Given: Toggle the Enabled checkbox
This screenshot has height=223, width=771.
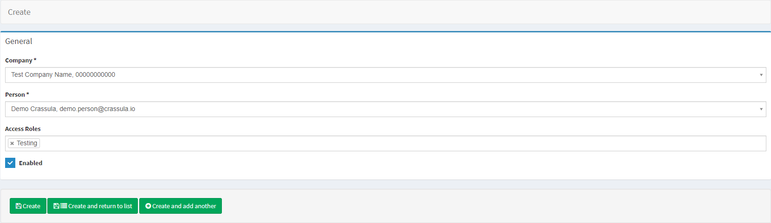Looking at the screenshot, I should click(x=10, y=163).
